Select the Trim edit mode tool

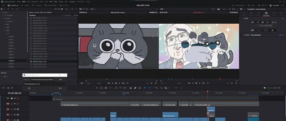point(102,88)
